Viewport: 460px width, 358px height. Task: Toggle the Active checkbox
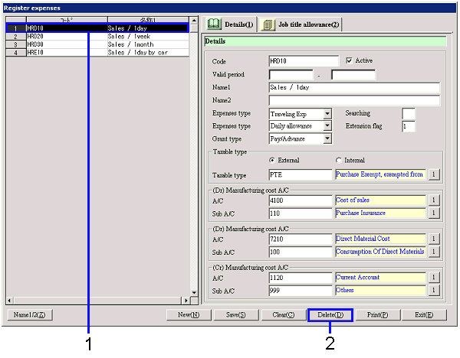pyautogui.click(x=350, y=60)
